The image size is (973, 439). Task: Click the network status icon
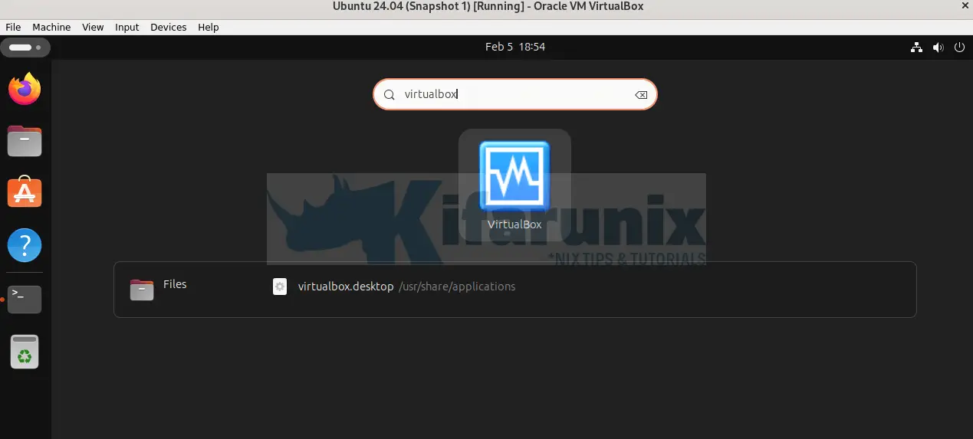916,48
